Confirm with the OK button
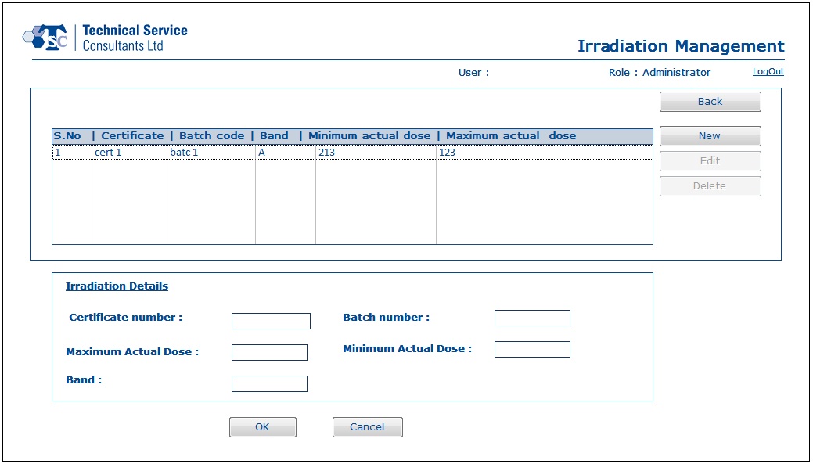This screenshot has width=813, height=464. [262, 427]
